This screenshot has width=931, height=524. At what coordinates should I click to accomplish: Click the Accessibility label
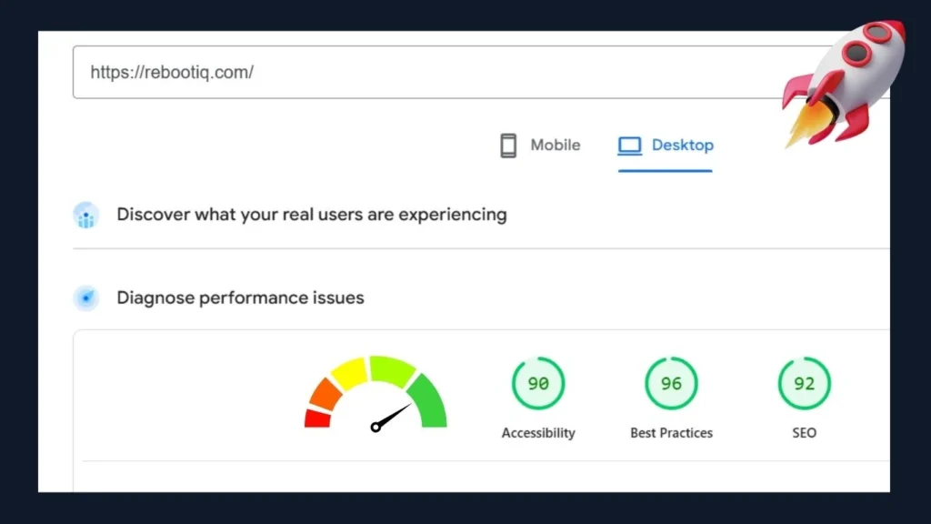click(x=538, y=433)
